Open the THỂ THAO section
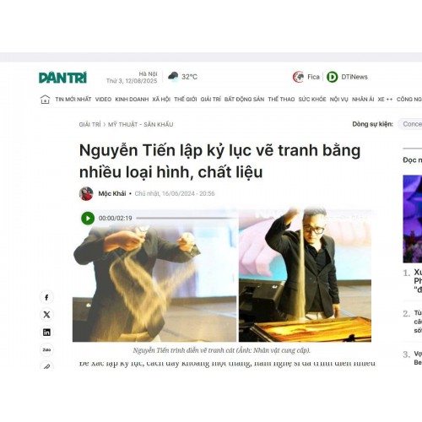 (281, 100)
